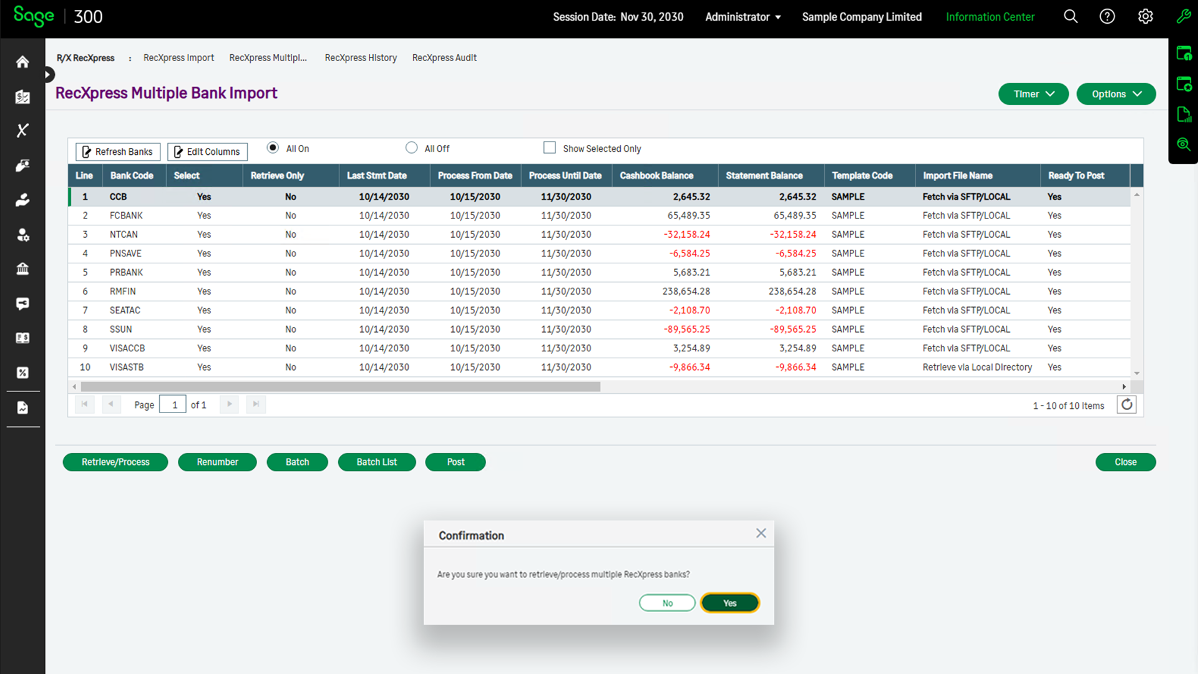The width and height of the screenshot is (1198, 674).
Task: Confirm with the Yes button
Action: pos(729,603)
